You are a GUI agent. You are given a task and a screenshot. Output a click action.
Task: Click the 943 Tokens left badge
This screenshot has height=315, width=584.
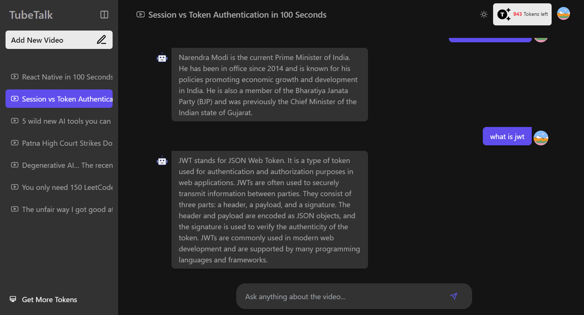click(x=522, y=14)
